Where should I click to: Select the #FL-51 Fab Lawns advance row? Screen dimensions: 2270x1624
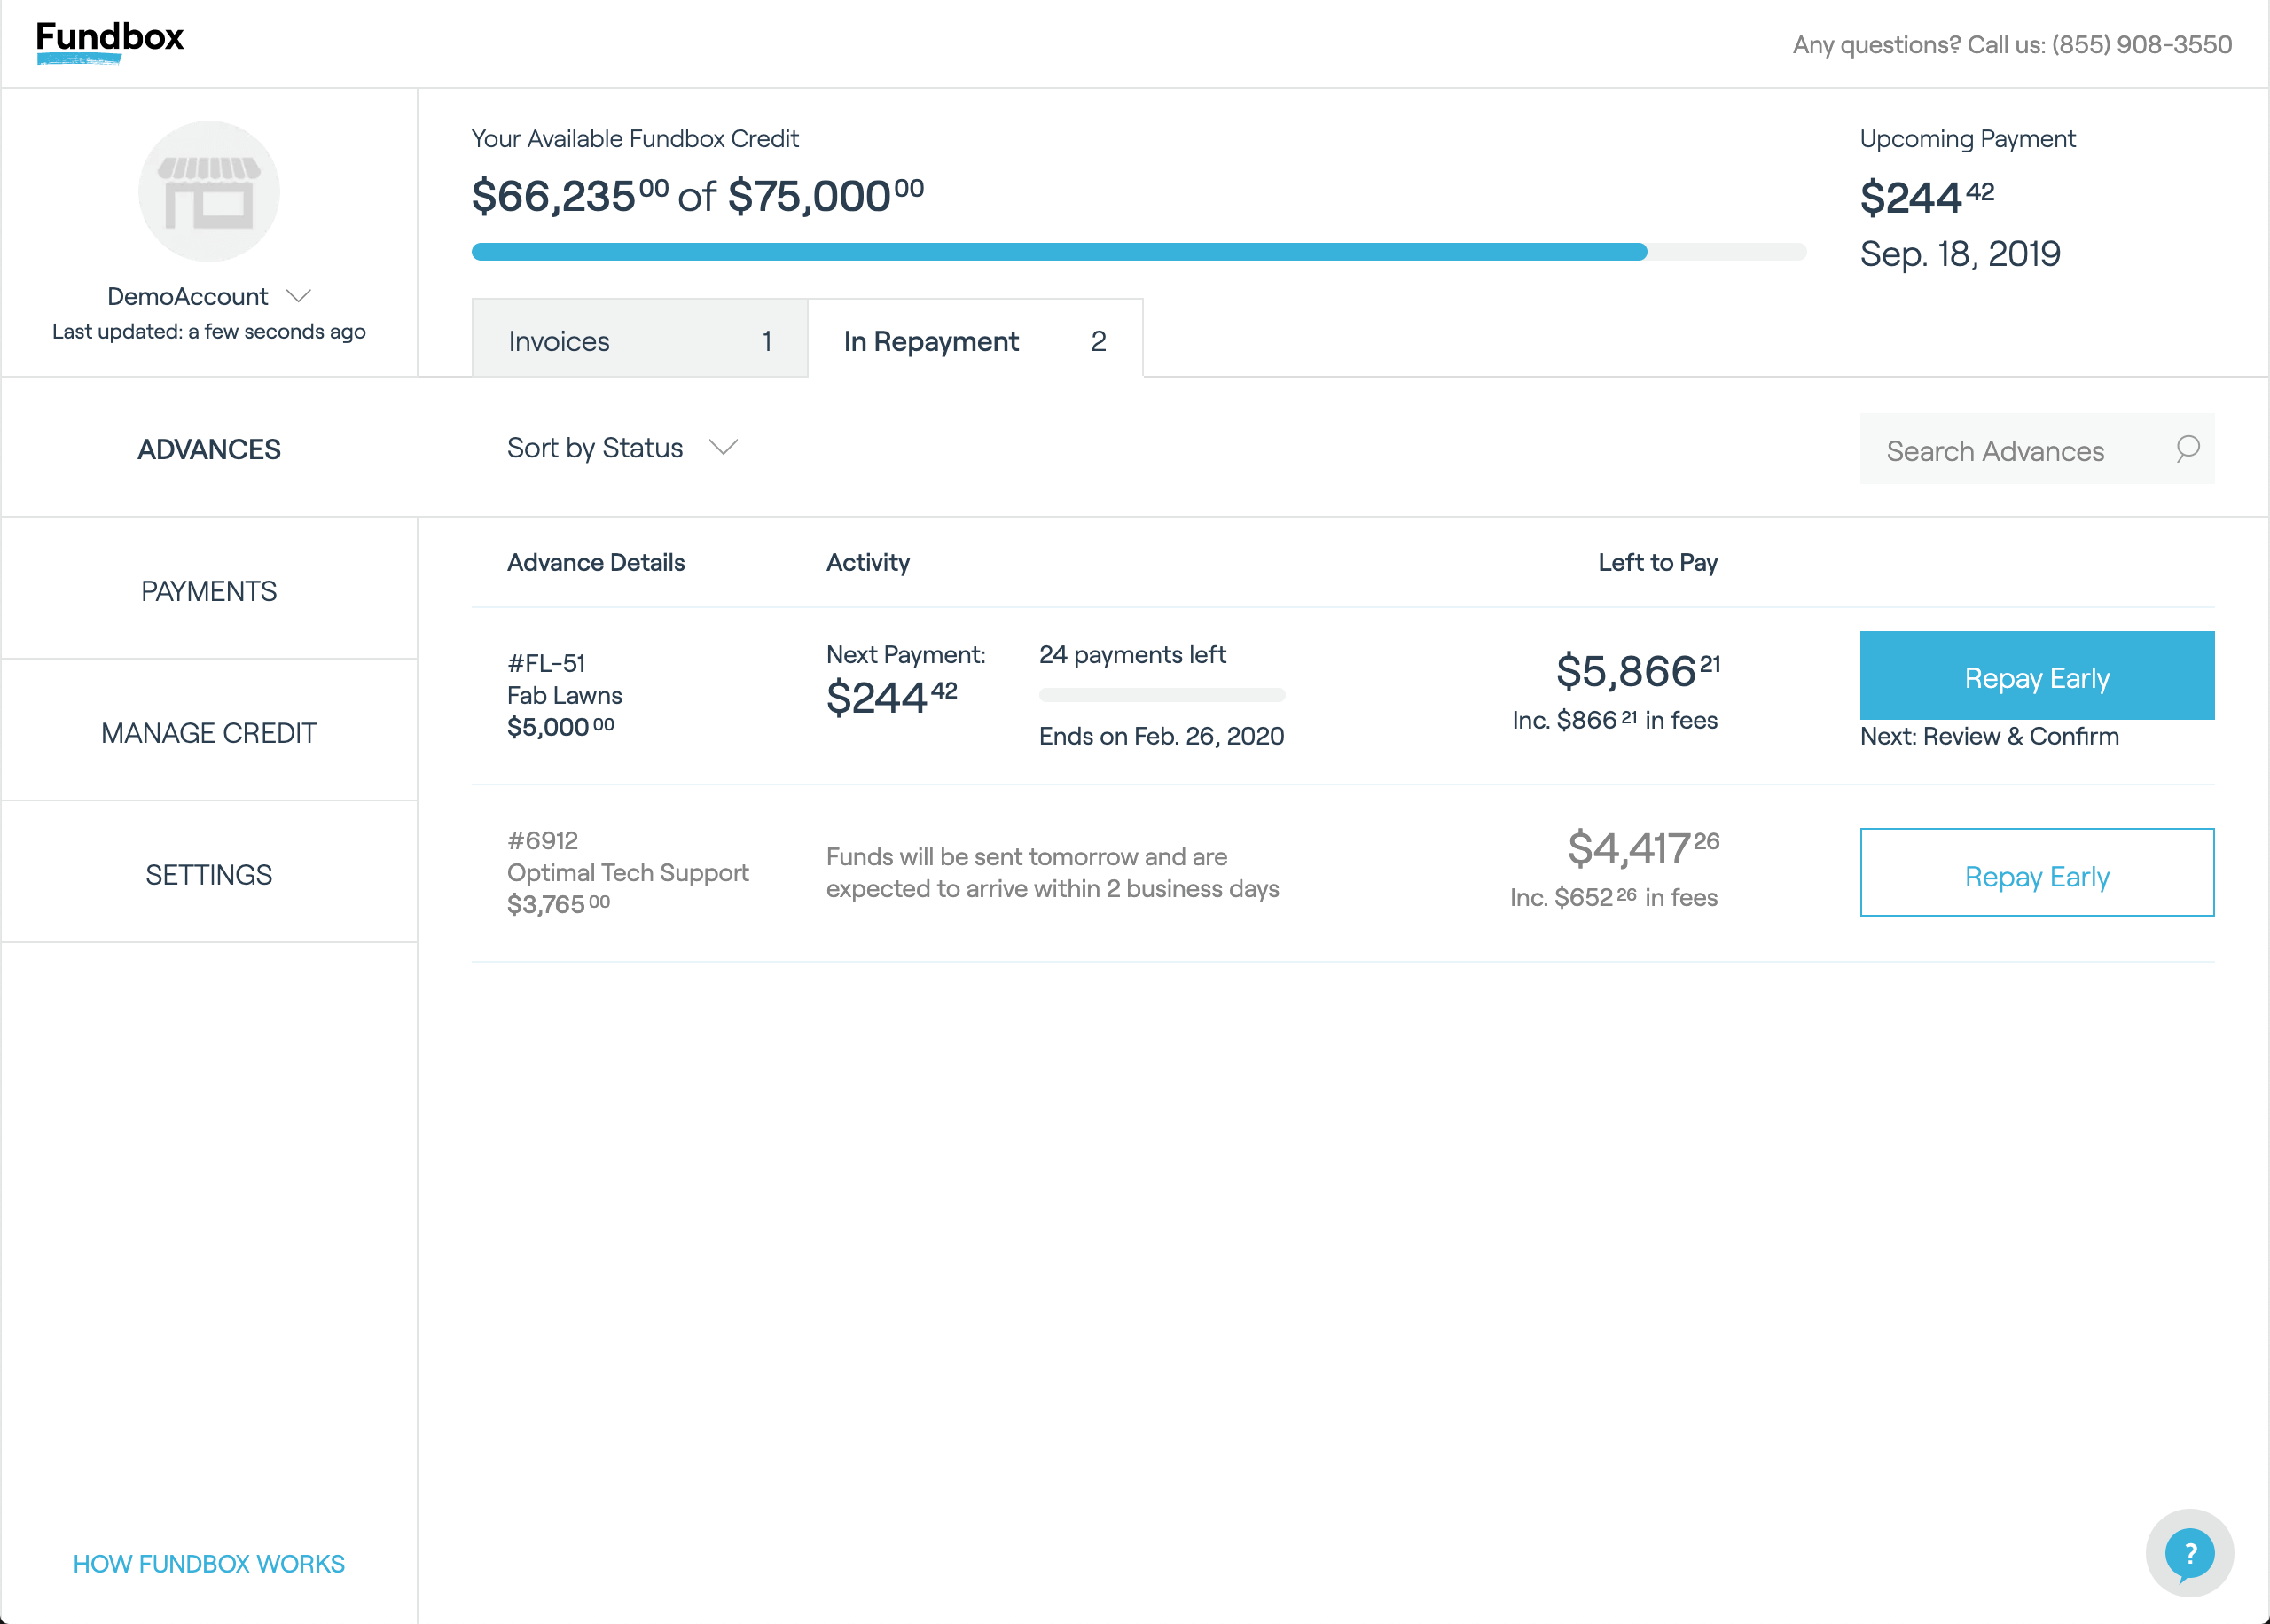[1343, 696]
